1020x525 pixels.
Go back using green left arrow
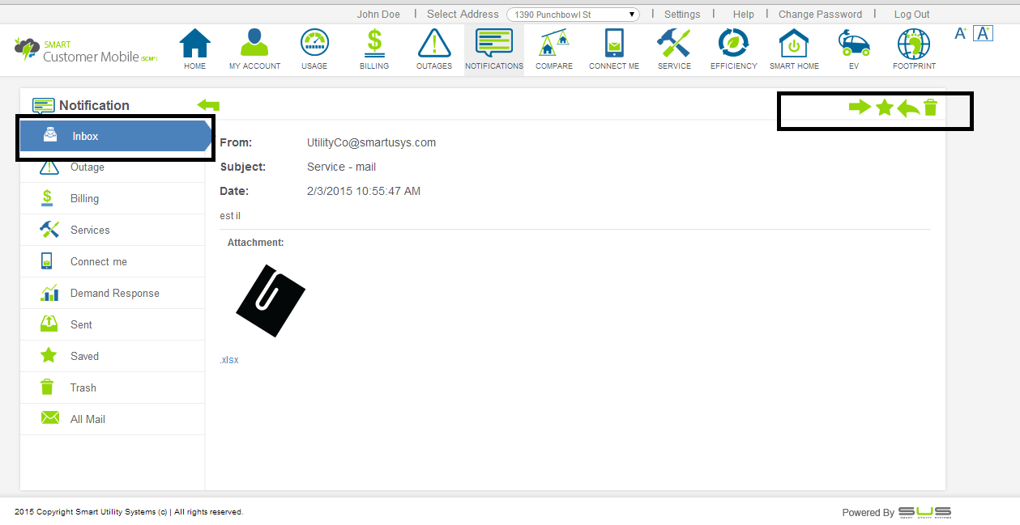pos(208,105)
